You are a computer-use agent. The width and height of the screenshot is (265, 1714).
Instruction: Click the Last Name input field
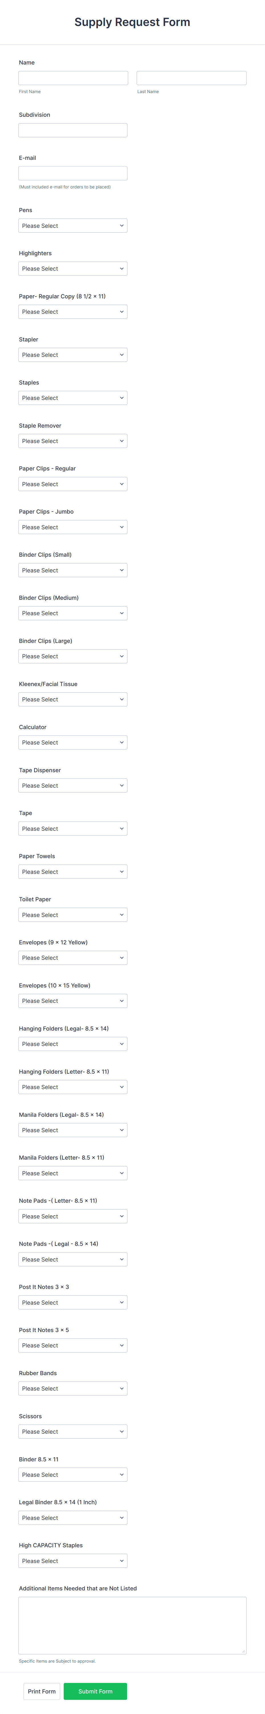point(191,78)
